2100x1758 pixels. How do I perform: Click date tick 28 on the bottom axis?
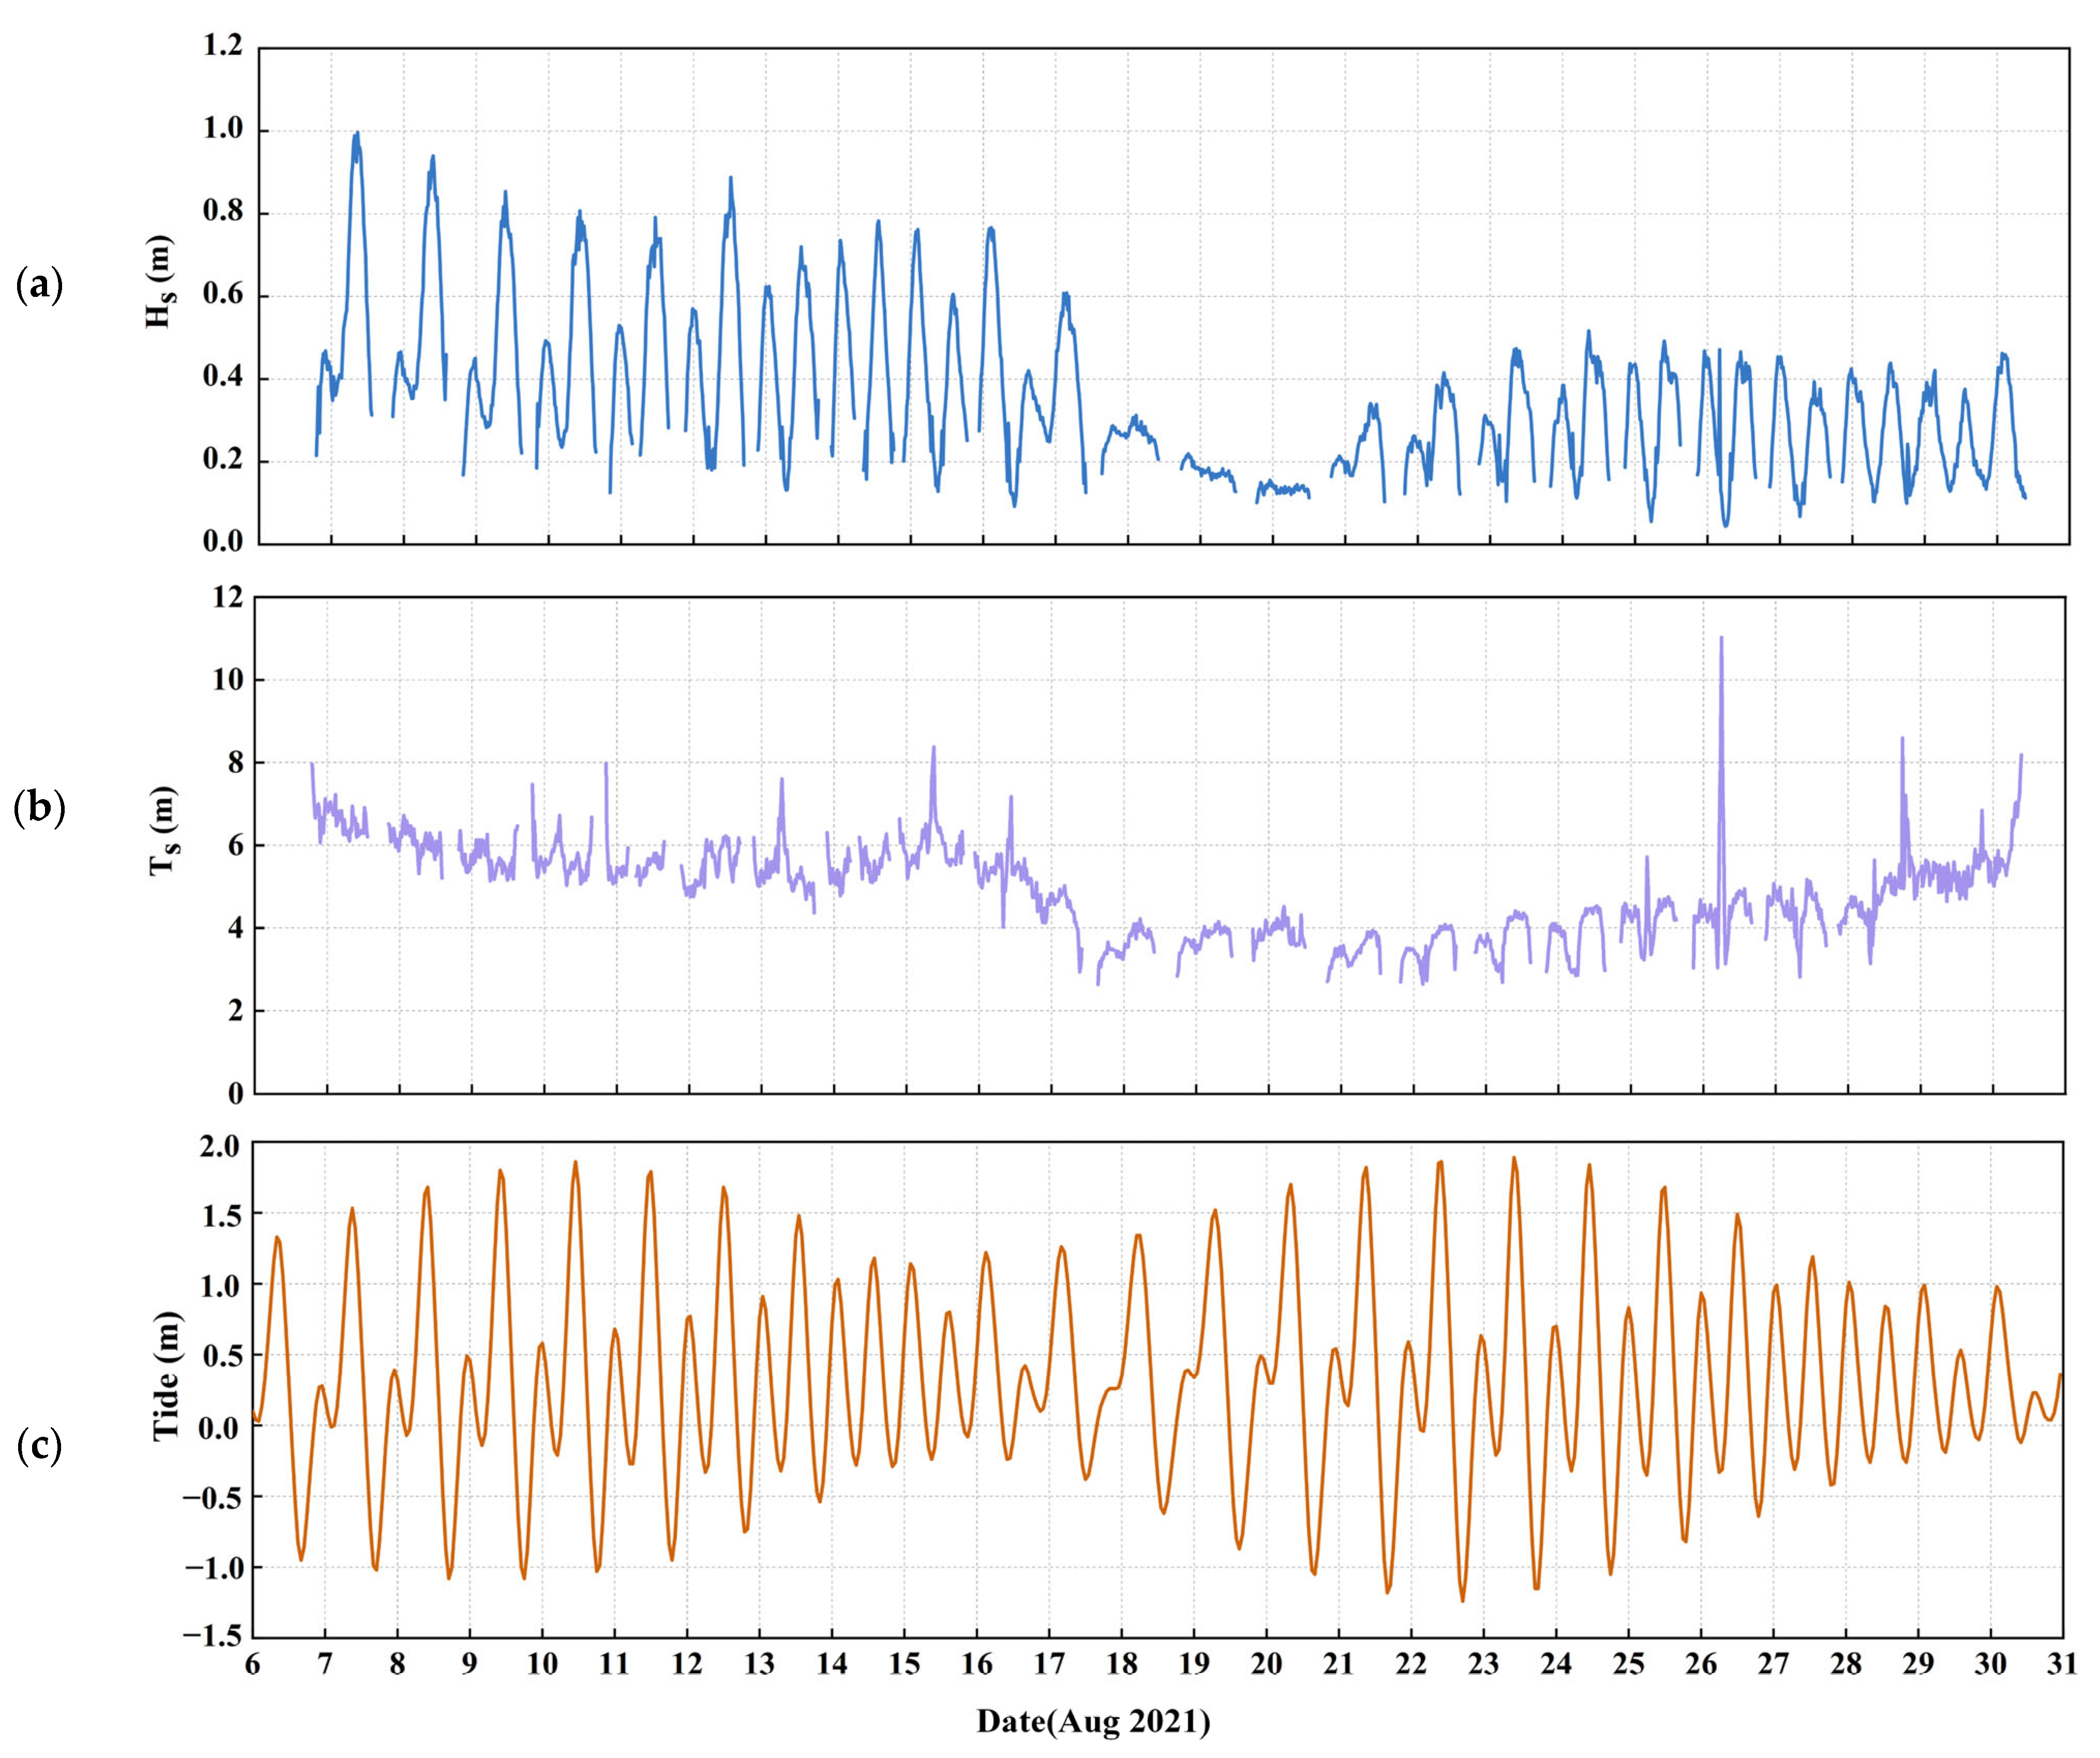point(1846,1664)
